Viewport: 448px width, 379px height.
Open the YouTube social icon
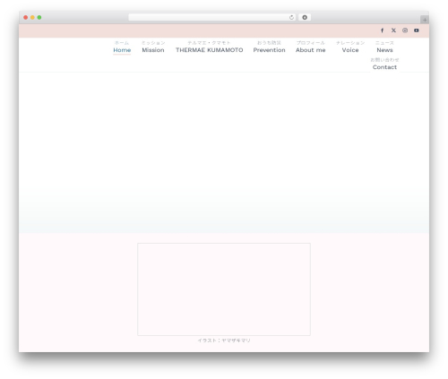coord(417,30)
